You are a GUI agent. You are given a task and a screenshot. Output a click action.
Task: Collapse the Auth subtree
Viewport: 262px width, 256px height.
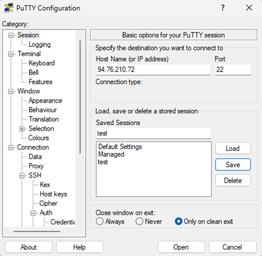33,213
